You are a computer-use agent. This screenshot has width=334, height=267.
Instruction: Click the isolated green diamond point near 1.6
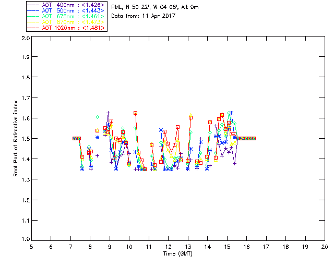pos(98,117)
